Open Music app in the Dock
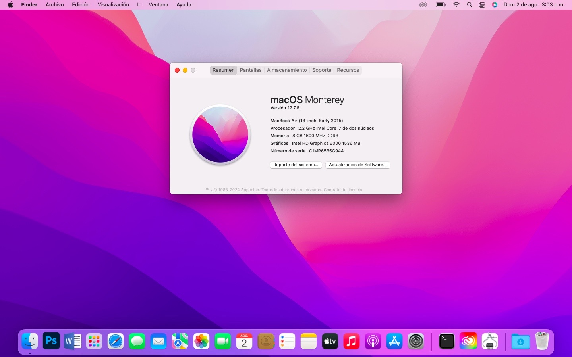The width and height of the screenshot is (572, 357). pyautogui.click(x=352, y=341)
